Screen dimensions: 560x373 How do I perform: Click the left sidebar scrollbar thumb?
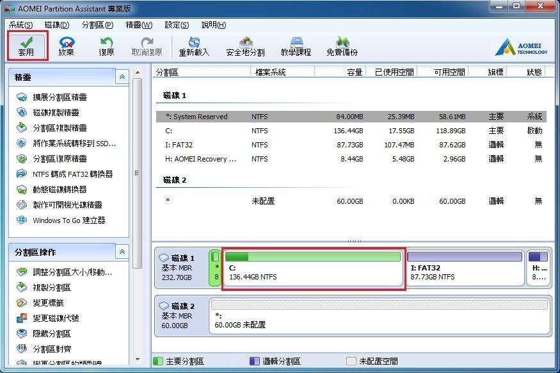138,173
